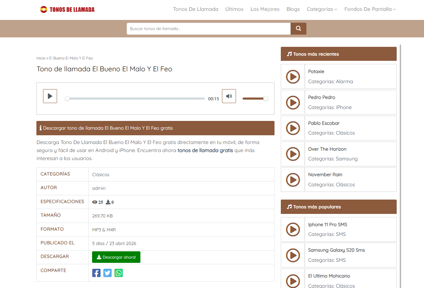Screen dimensions: 424x288
Task: Click the eye views count 25
Action: 98,202
